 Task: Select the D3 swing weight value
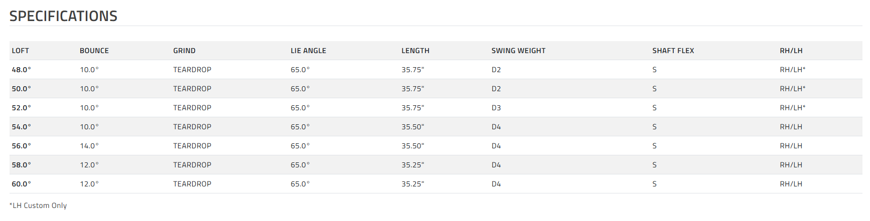pyautogui.click(x=496, y=108)
